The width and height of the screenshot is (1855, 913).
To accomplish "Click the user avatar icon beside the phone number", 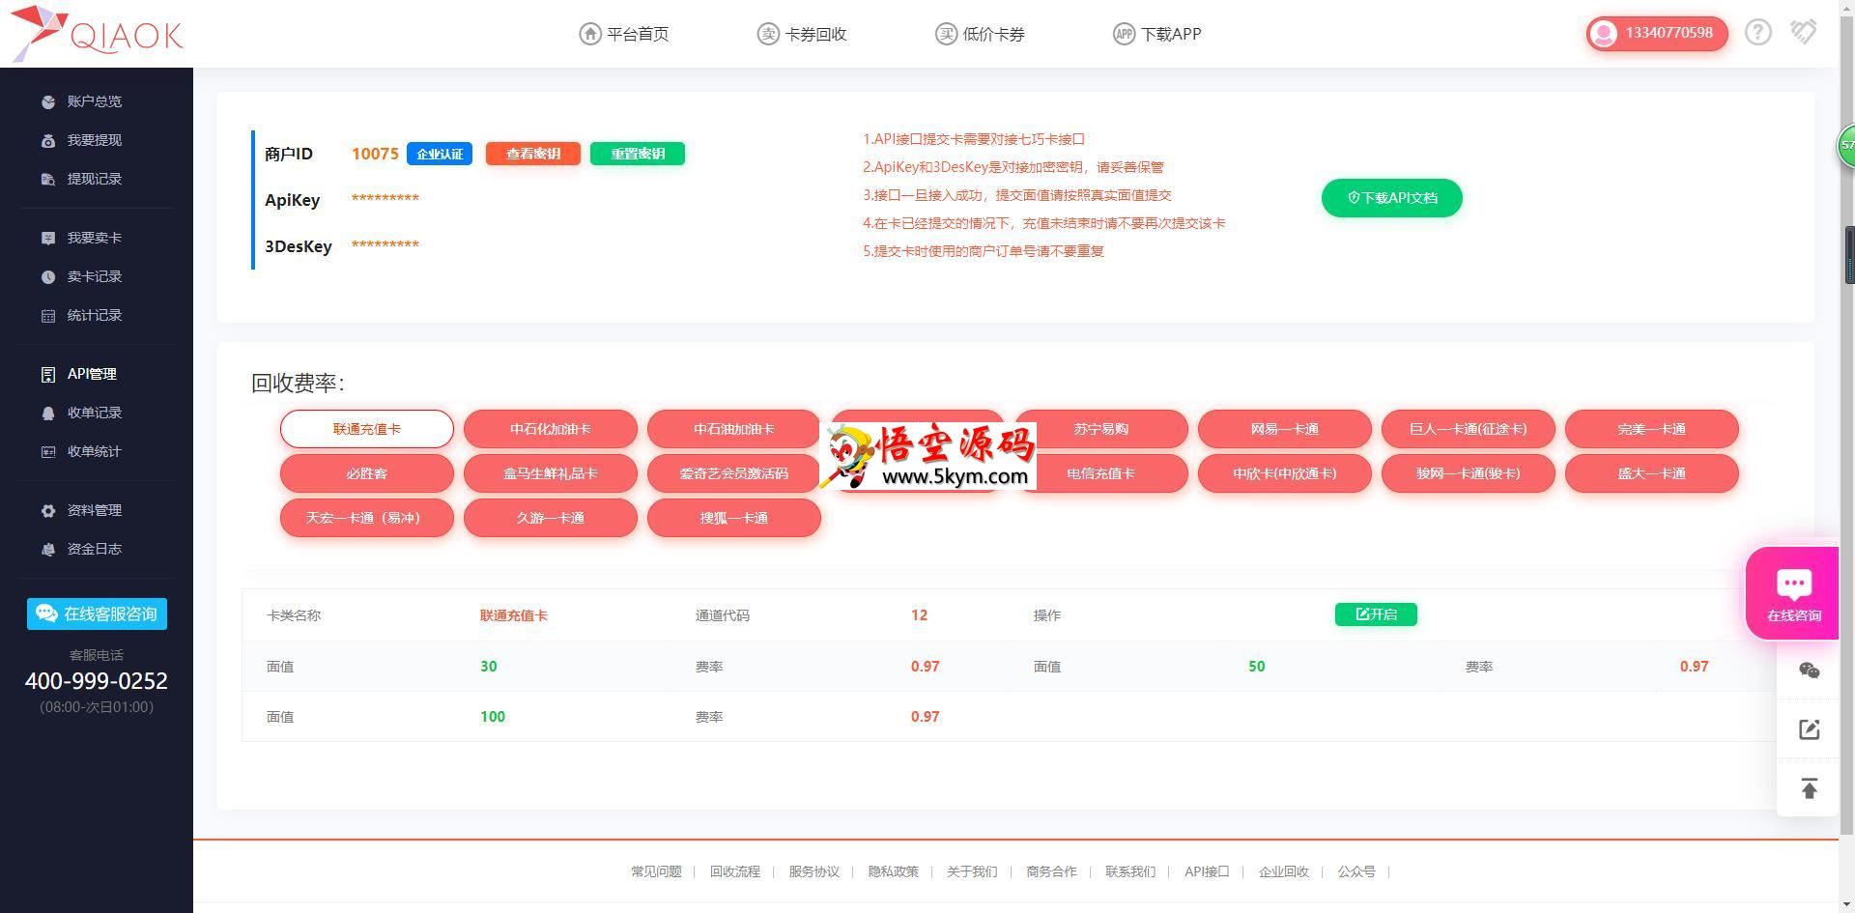I will (1604, 34).
